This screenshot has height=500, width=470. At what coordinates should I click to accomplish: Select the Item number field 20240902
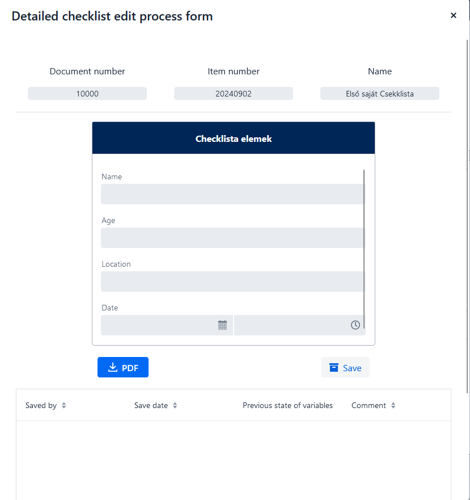coord(234,94)
